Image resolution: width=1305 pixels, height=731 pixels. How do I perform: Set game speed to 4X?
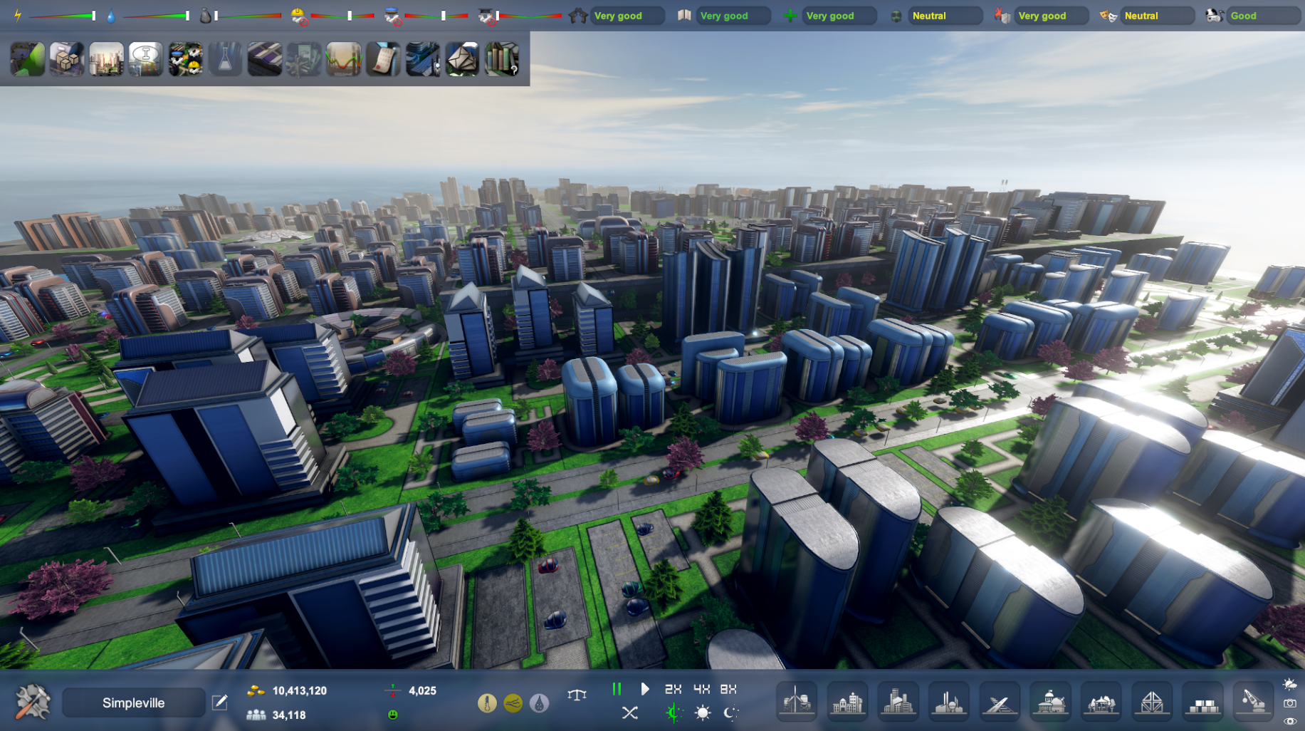[x=702, y=689]
